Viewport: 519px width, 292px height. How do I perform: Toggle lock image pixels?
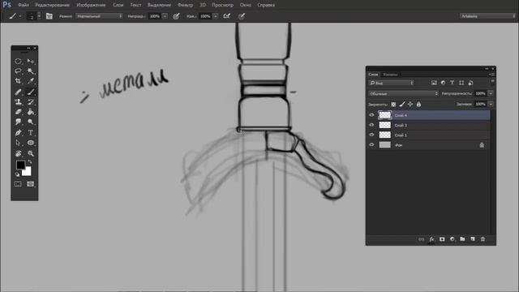coord(402,105)
